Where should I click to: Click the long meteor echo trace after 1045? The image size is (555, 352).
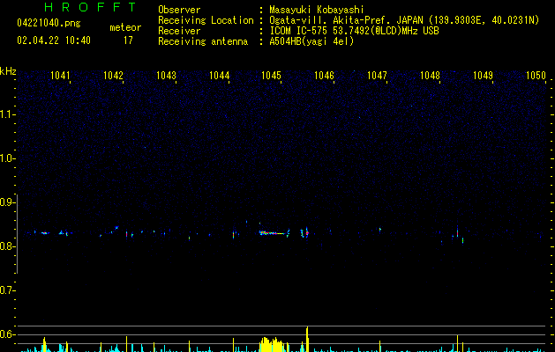[x=272, y=233]
